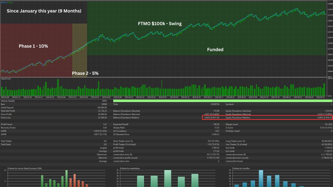Click the tallest bar in Entries by months chart
Viewport: 333px width, 187px height.
(261, 179)
